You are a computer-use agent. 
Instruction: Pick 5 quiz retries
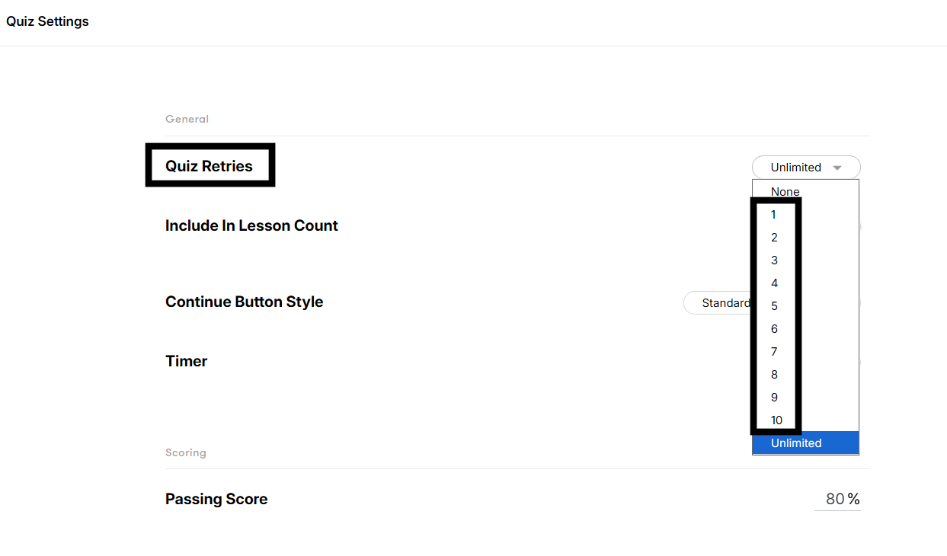coord(774,305)
